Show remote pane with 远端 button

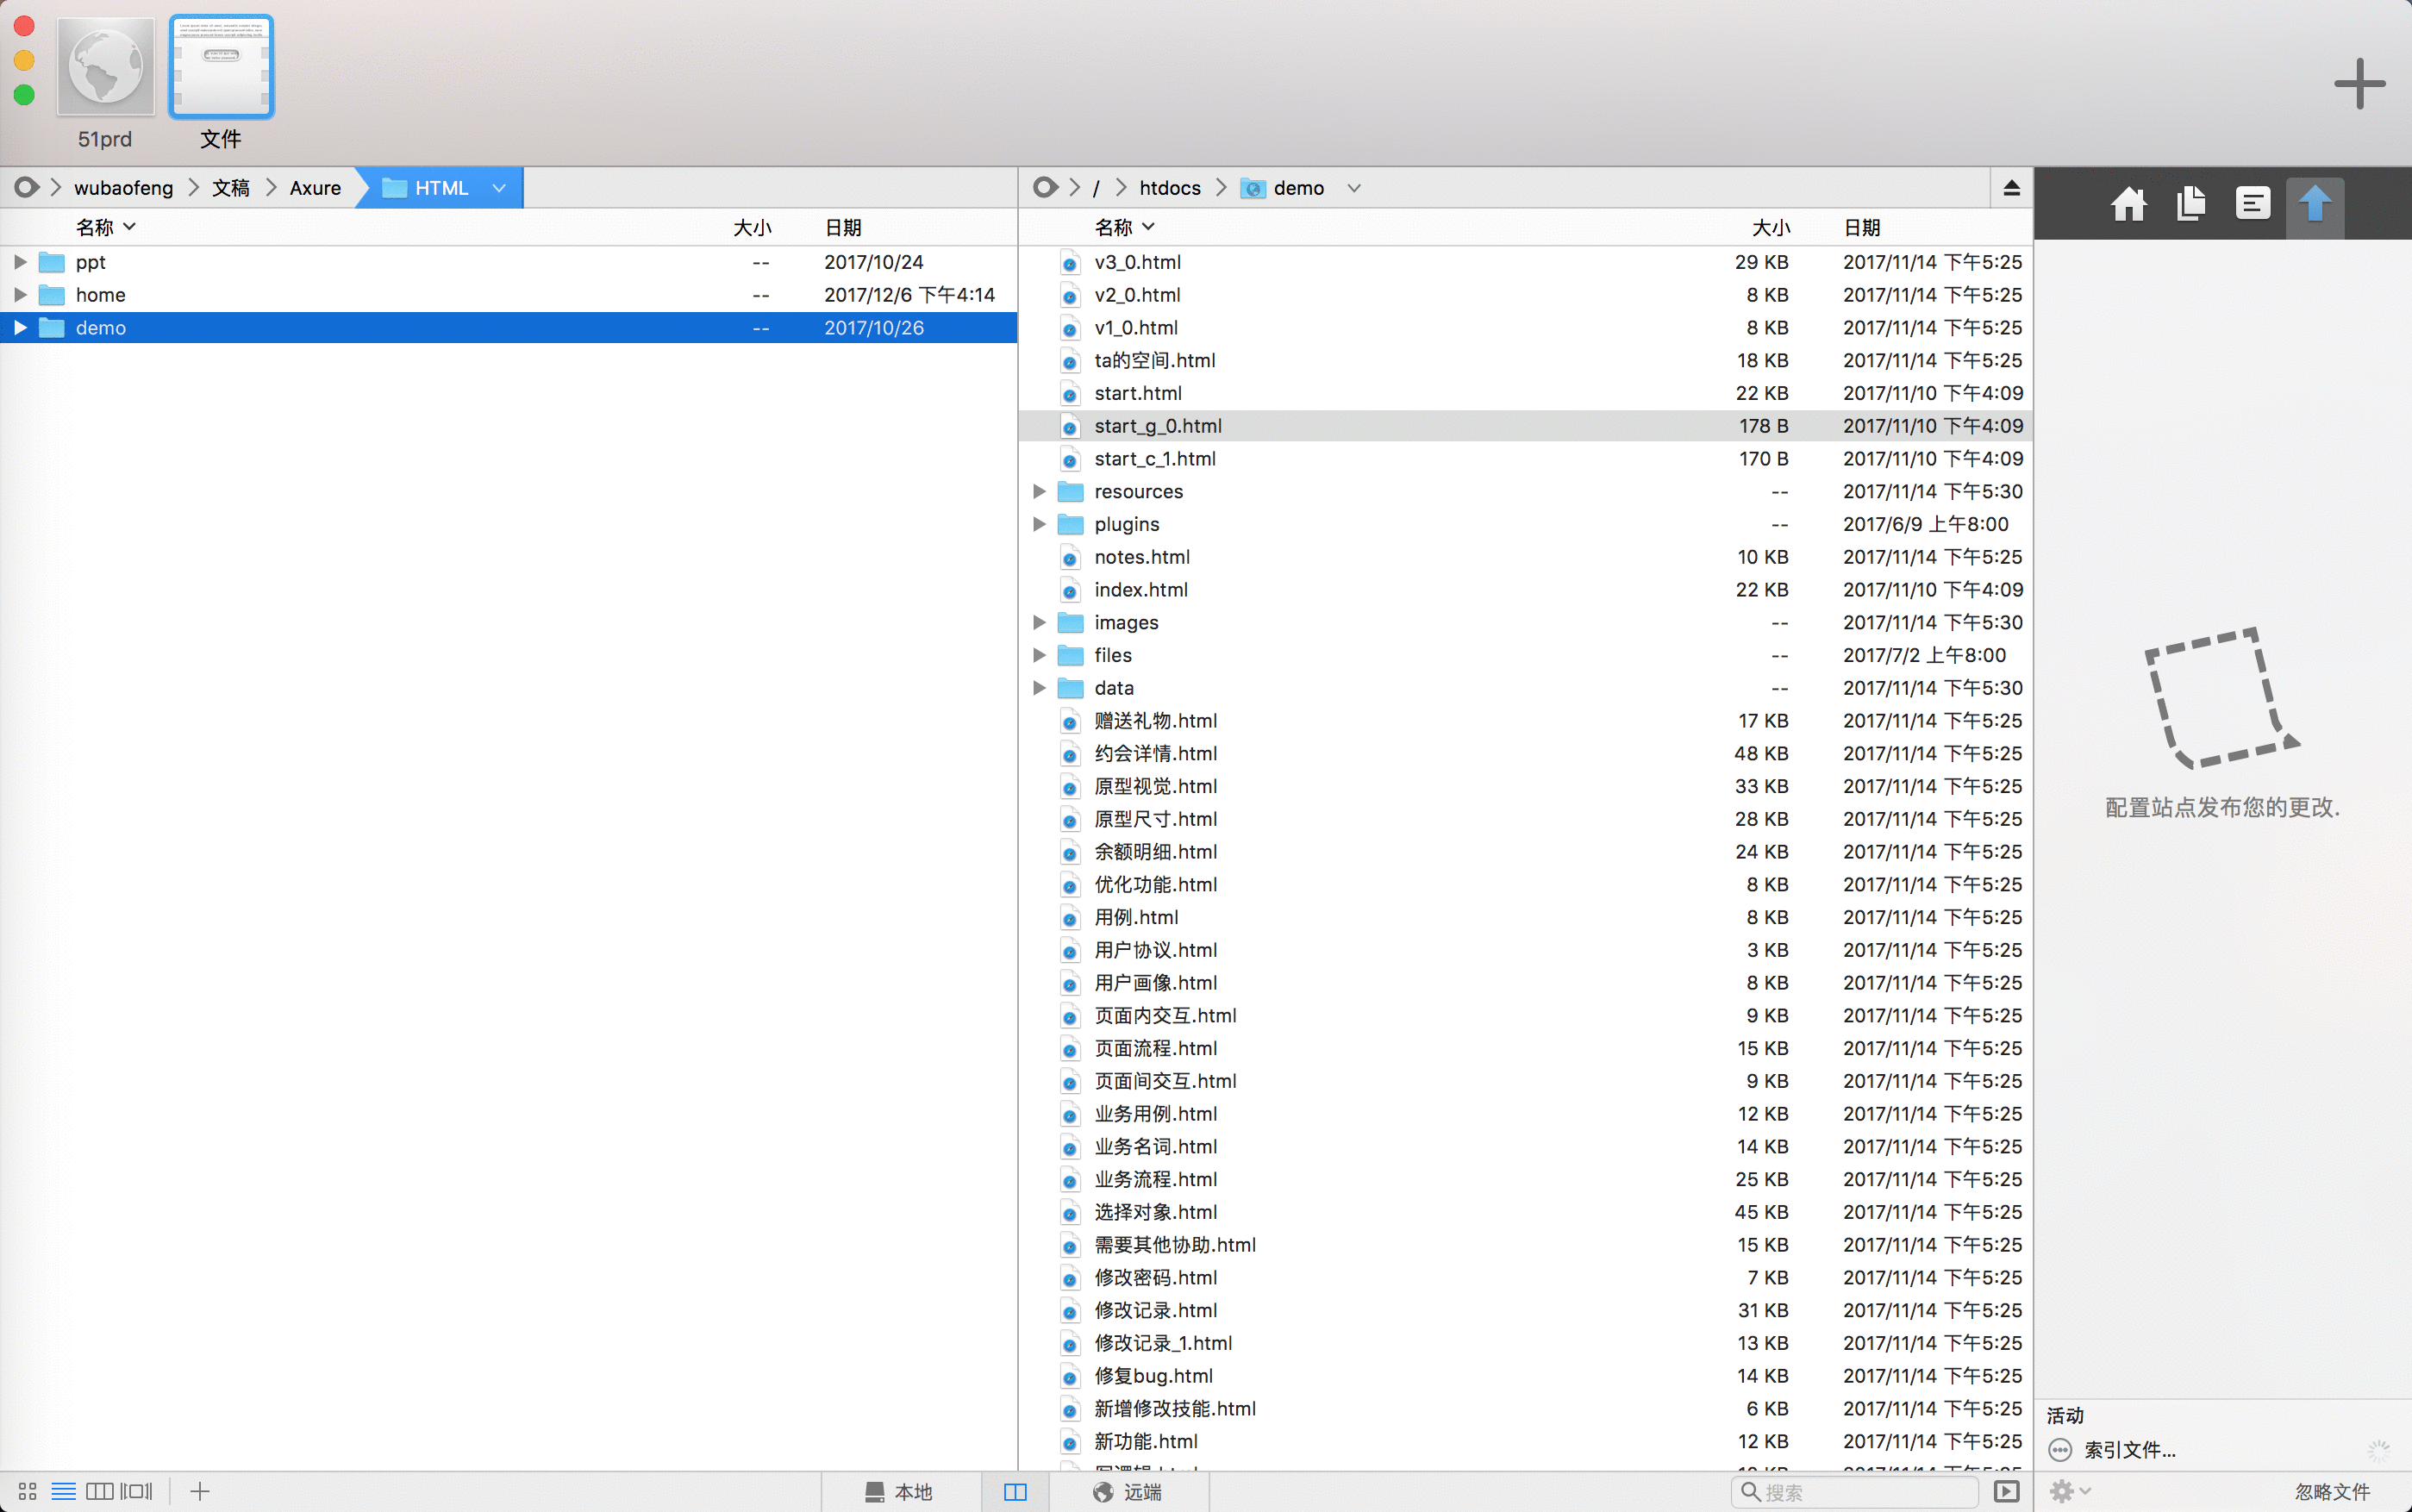[1129, 1491]
